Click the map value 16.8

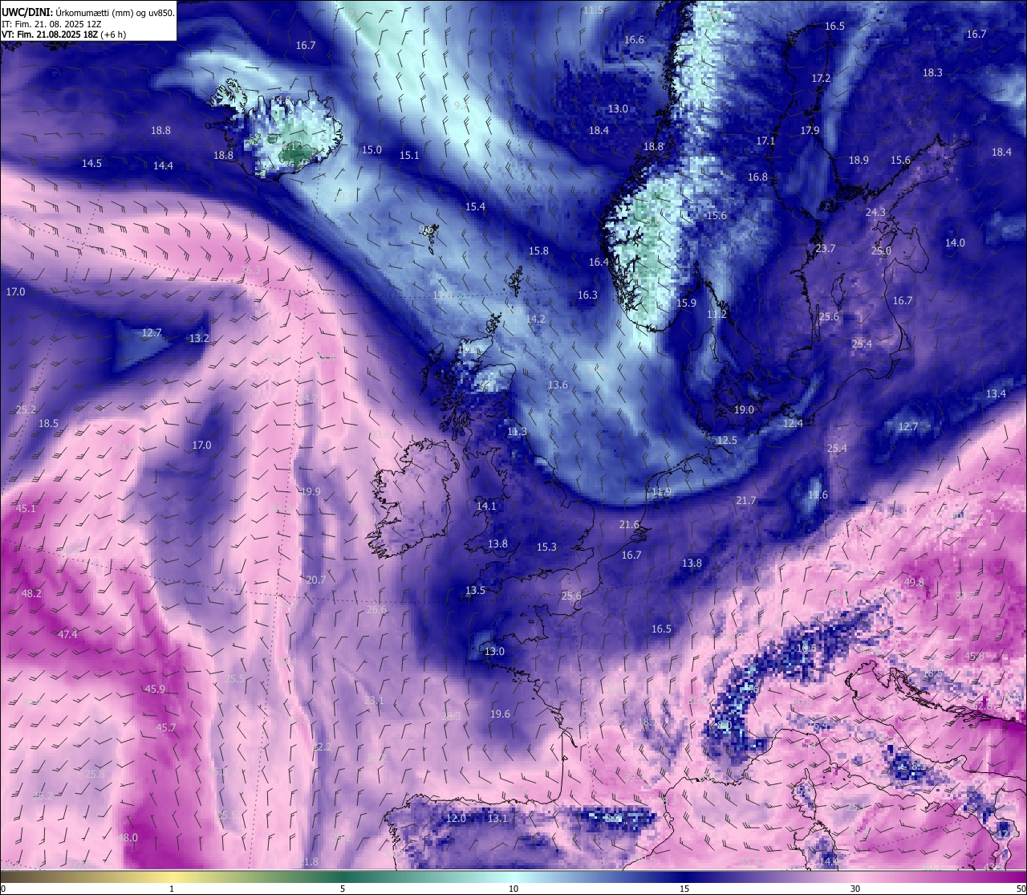[x=757, y=177]
